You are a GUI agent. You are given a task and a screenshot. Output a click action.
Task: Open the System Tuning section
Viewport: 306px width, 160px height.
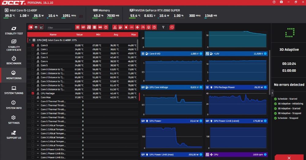click(x=14, y=90)
